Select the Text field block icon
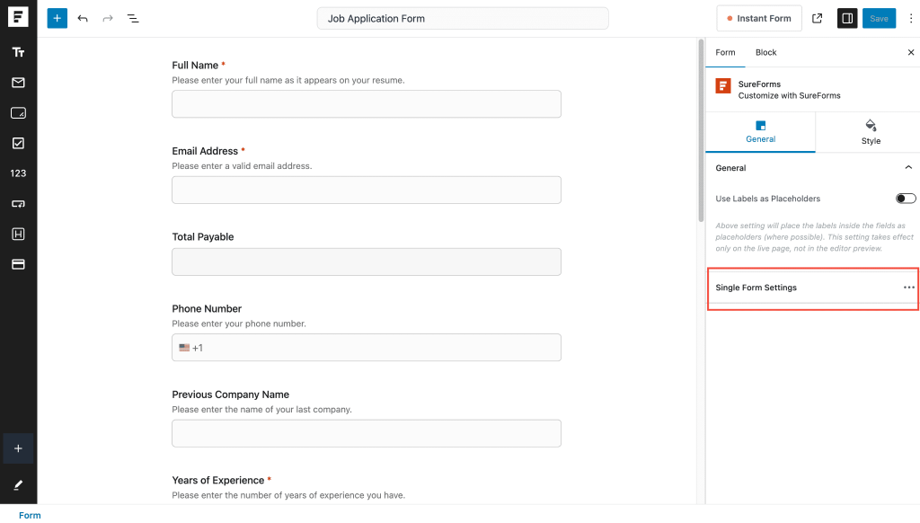Image resolution: width=920 pixels, height=523 pixels. click(x=18, y=52)
